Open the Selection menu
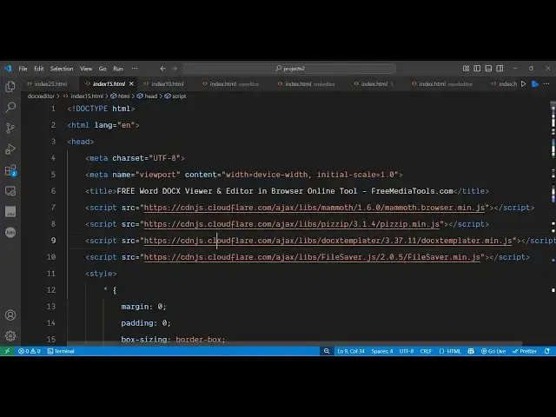Viewport: 556px width, 417px height. point(62,69)
